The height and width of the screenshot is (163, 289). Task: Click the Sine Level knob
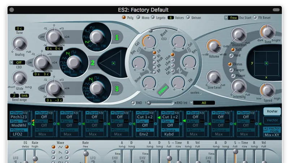(213, 77)
